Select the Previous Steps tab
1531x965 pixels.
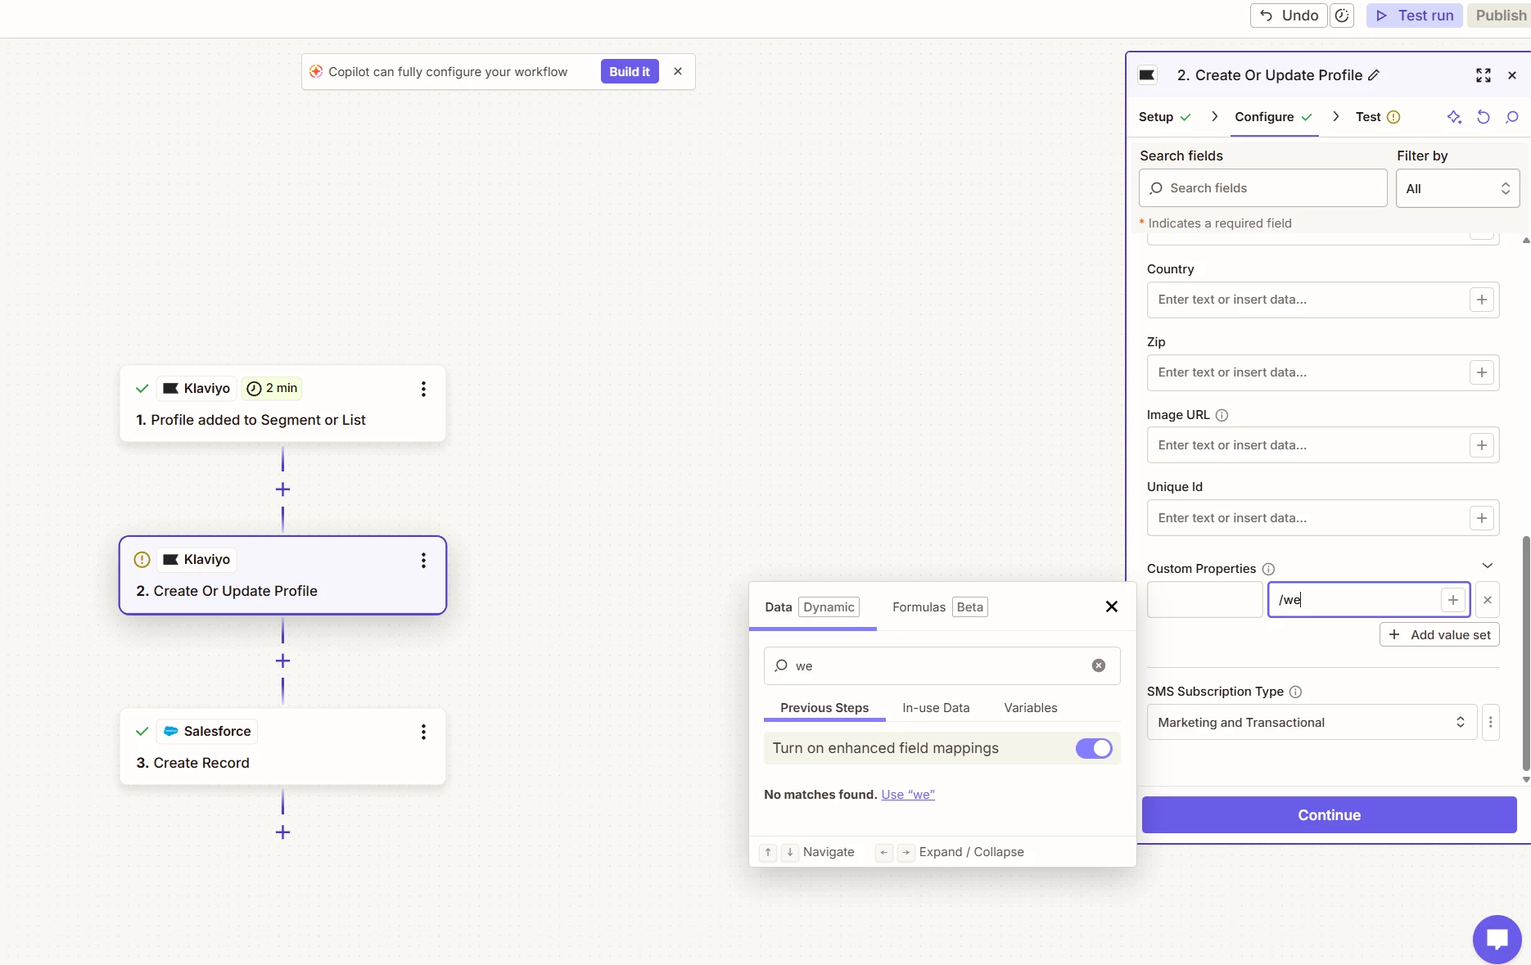tap(824, 708)
